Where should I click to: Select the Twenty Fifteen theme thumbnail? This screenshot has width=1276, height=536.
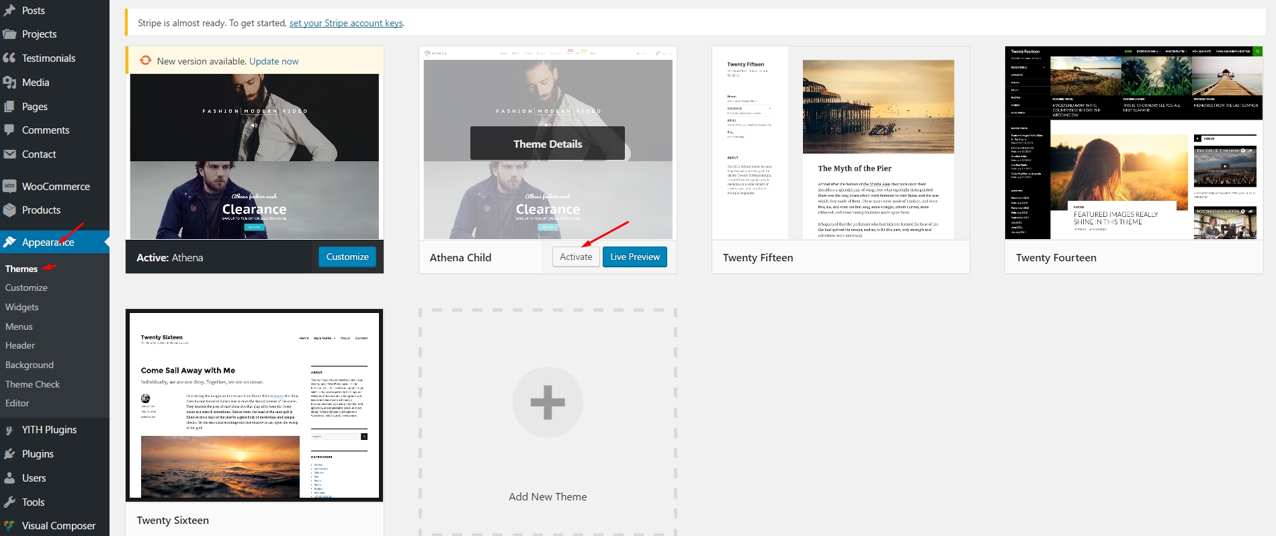click(x=841, y=143)
